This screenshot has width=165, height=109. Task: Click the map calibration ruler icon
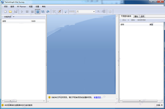coord(54,12)
